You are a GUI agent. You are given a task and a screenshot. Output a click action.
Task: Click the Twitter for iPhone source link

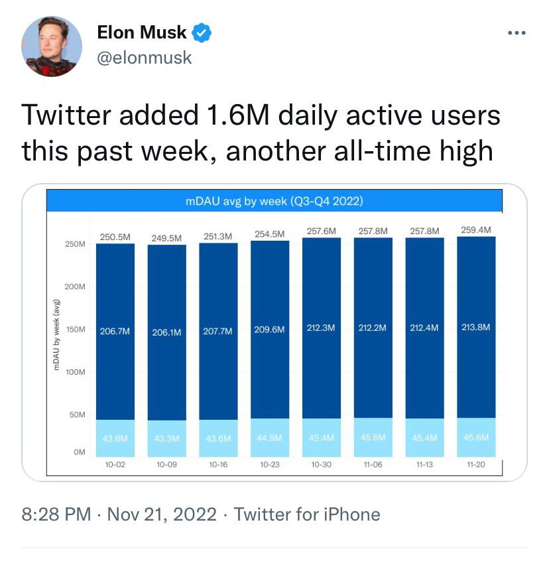(307, 514)
